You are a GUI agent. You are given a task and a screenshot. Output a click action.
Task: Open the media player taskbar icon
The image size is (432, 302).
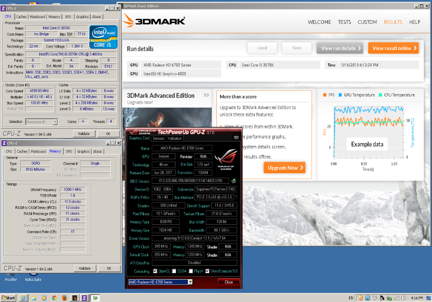pos(44,298)
